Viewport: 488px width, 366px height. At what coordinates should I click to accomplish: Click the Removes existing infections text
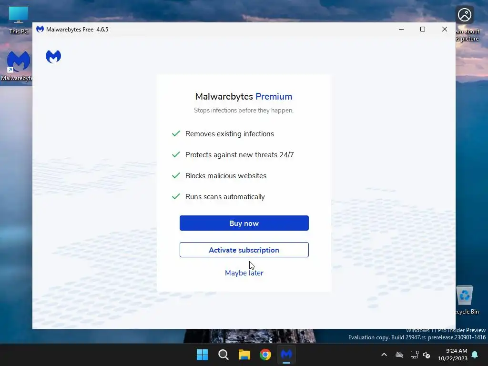[230, 134]
